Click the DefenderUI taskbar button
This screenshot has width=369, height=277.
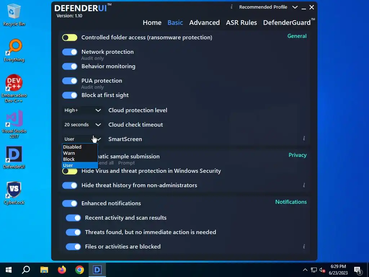[x=97, y=270]
